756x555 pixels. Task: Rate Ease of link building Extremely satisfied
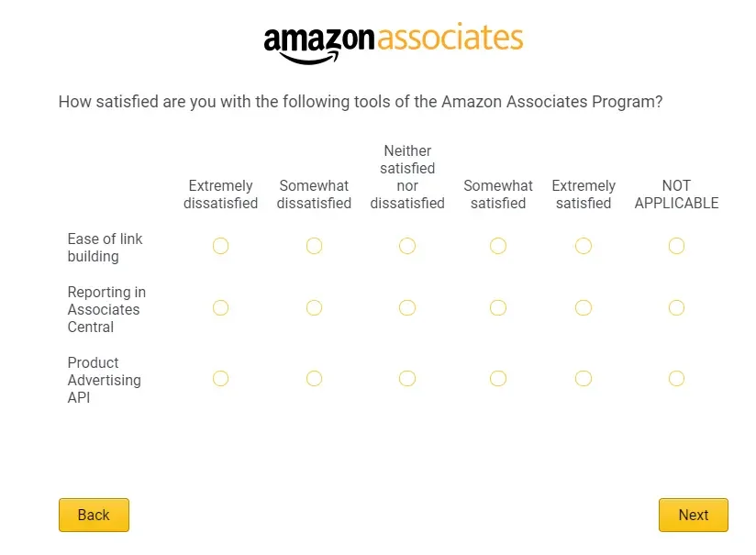tap(584, 246)
